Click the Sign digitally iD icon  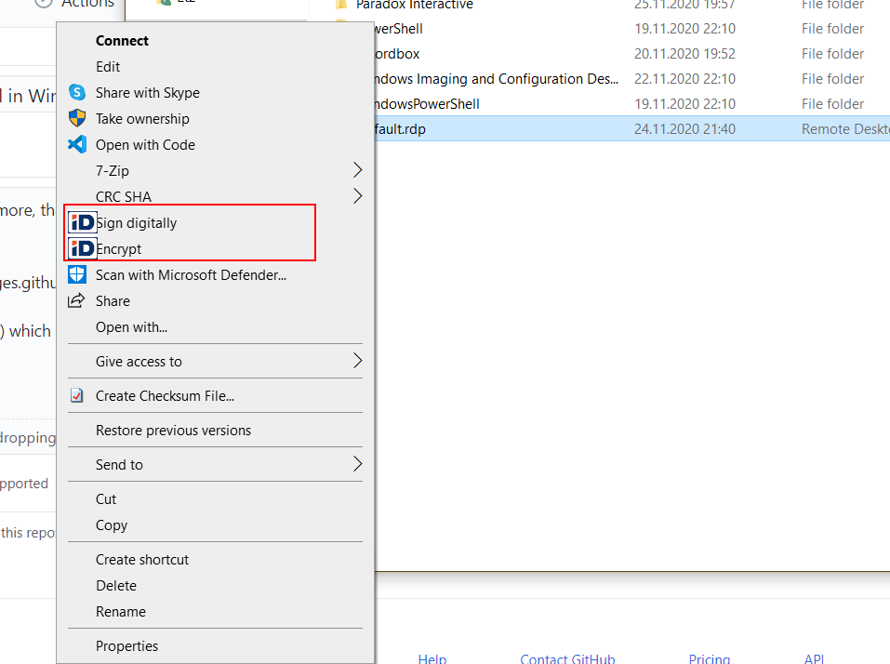click(x=82, y=222)
